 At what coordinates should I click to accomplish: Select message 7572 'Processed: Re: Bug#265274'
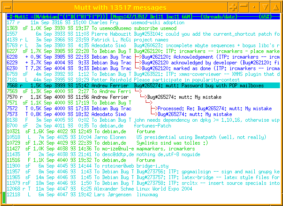point(143,109)
